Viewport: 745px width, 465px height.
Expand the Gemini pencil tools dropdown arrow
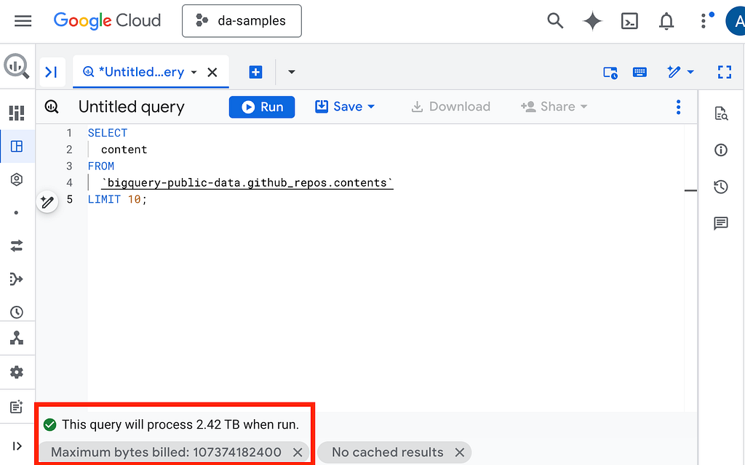tap(691, 72)
